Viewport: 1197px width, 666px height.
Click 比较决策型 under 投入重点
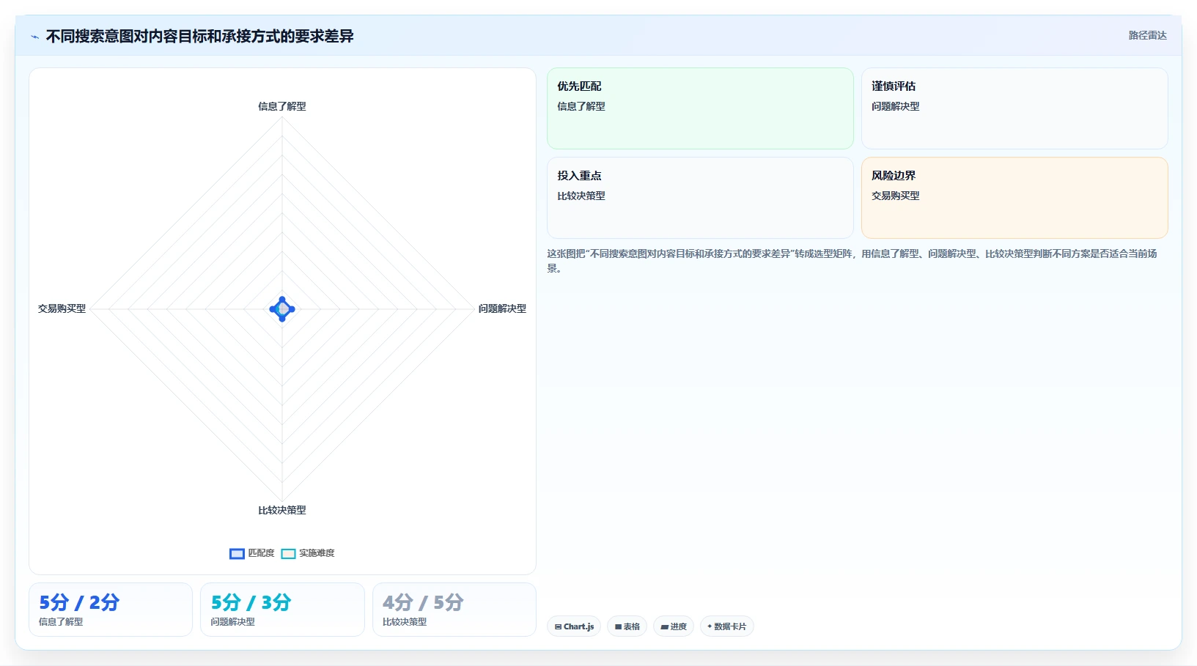tap(581, 196)
